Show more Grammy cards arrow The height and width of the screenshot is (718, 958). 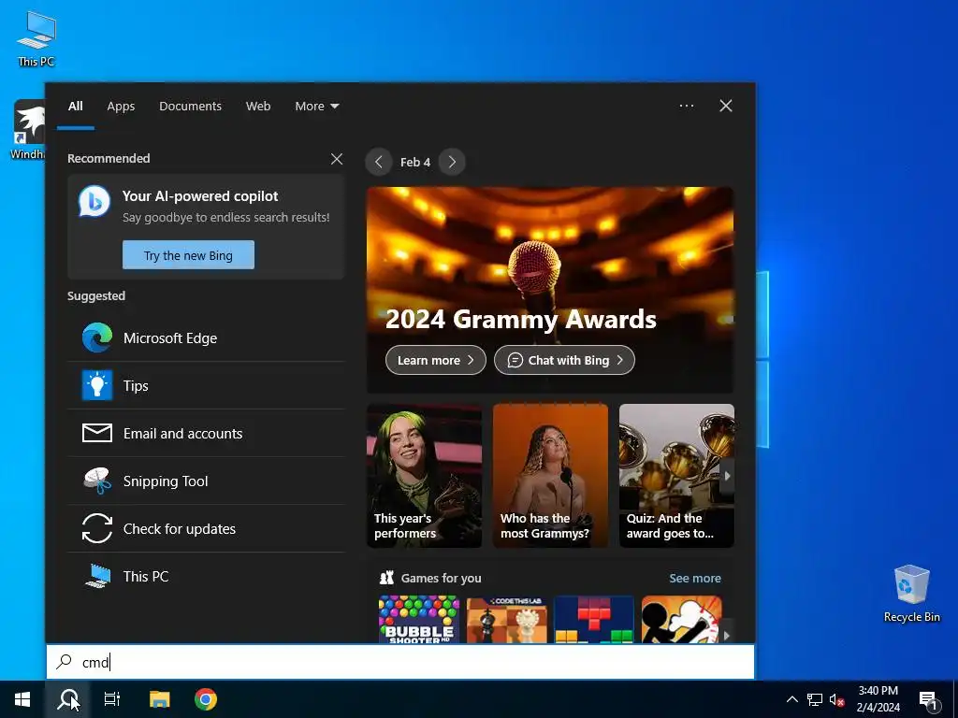[727, 476]
